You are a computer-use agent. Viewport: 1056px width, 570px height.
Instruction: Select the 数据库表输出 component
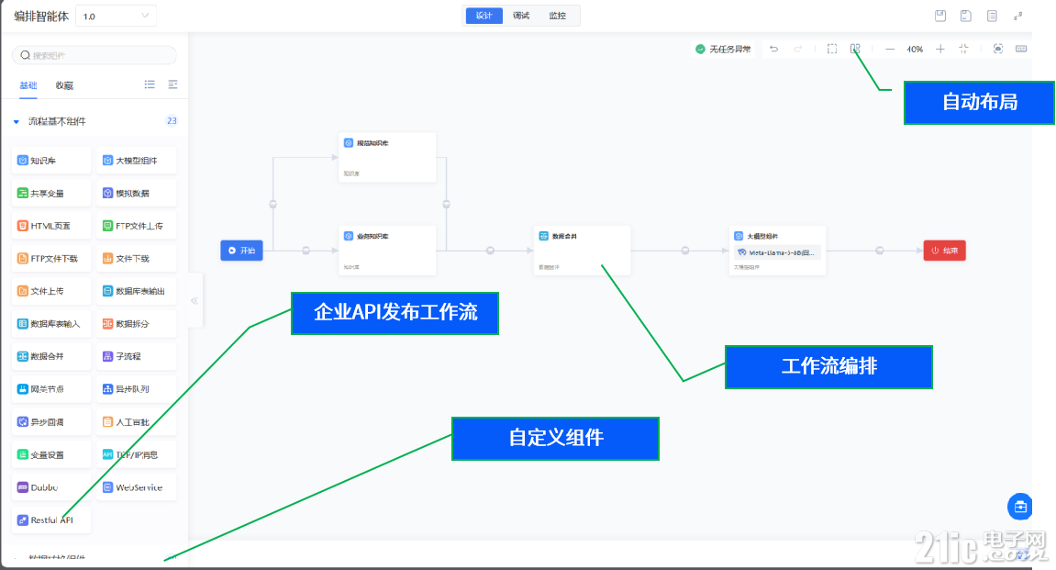[137, 291]
